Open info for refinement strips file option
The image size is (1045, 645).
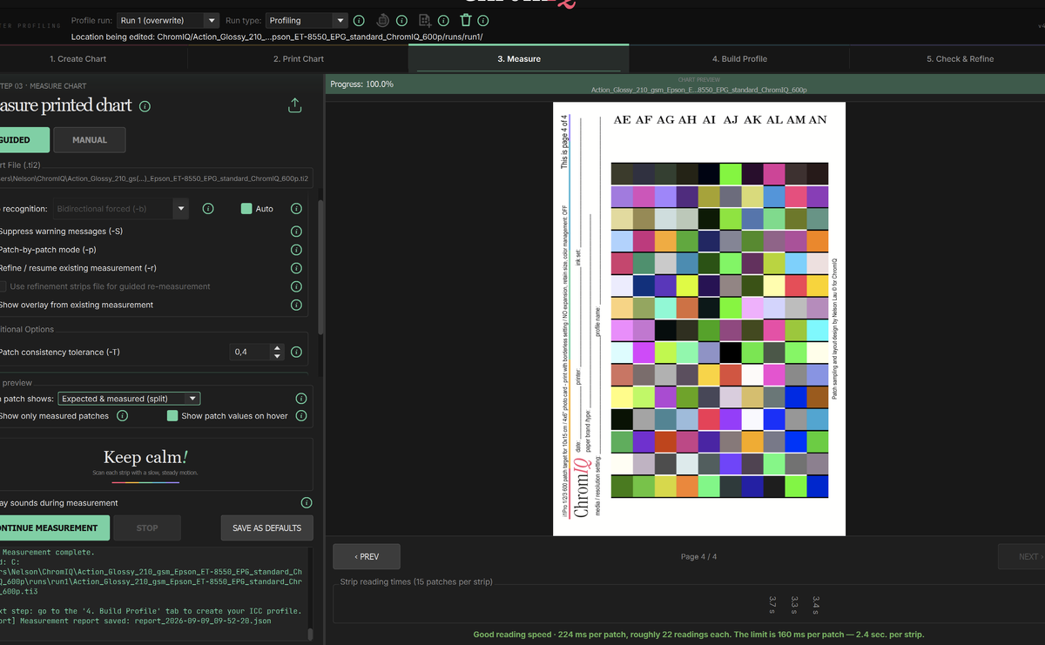pyautogui.click(x=296, y=286)
